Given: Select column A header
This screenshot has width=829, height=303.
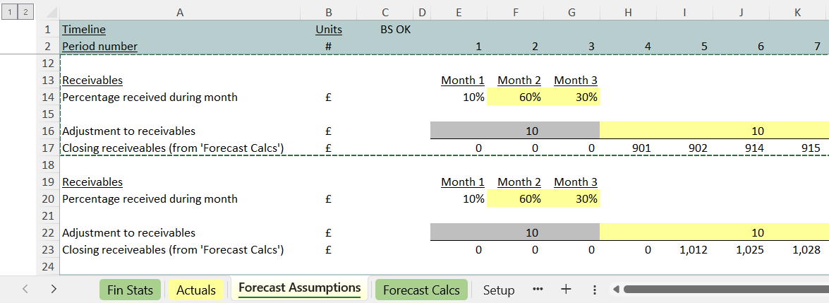Looking at the screenshot, I should [179, 12].
